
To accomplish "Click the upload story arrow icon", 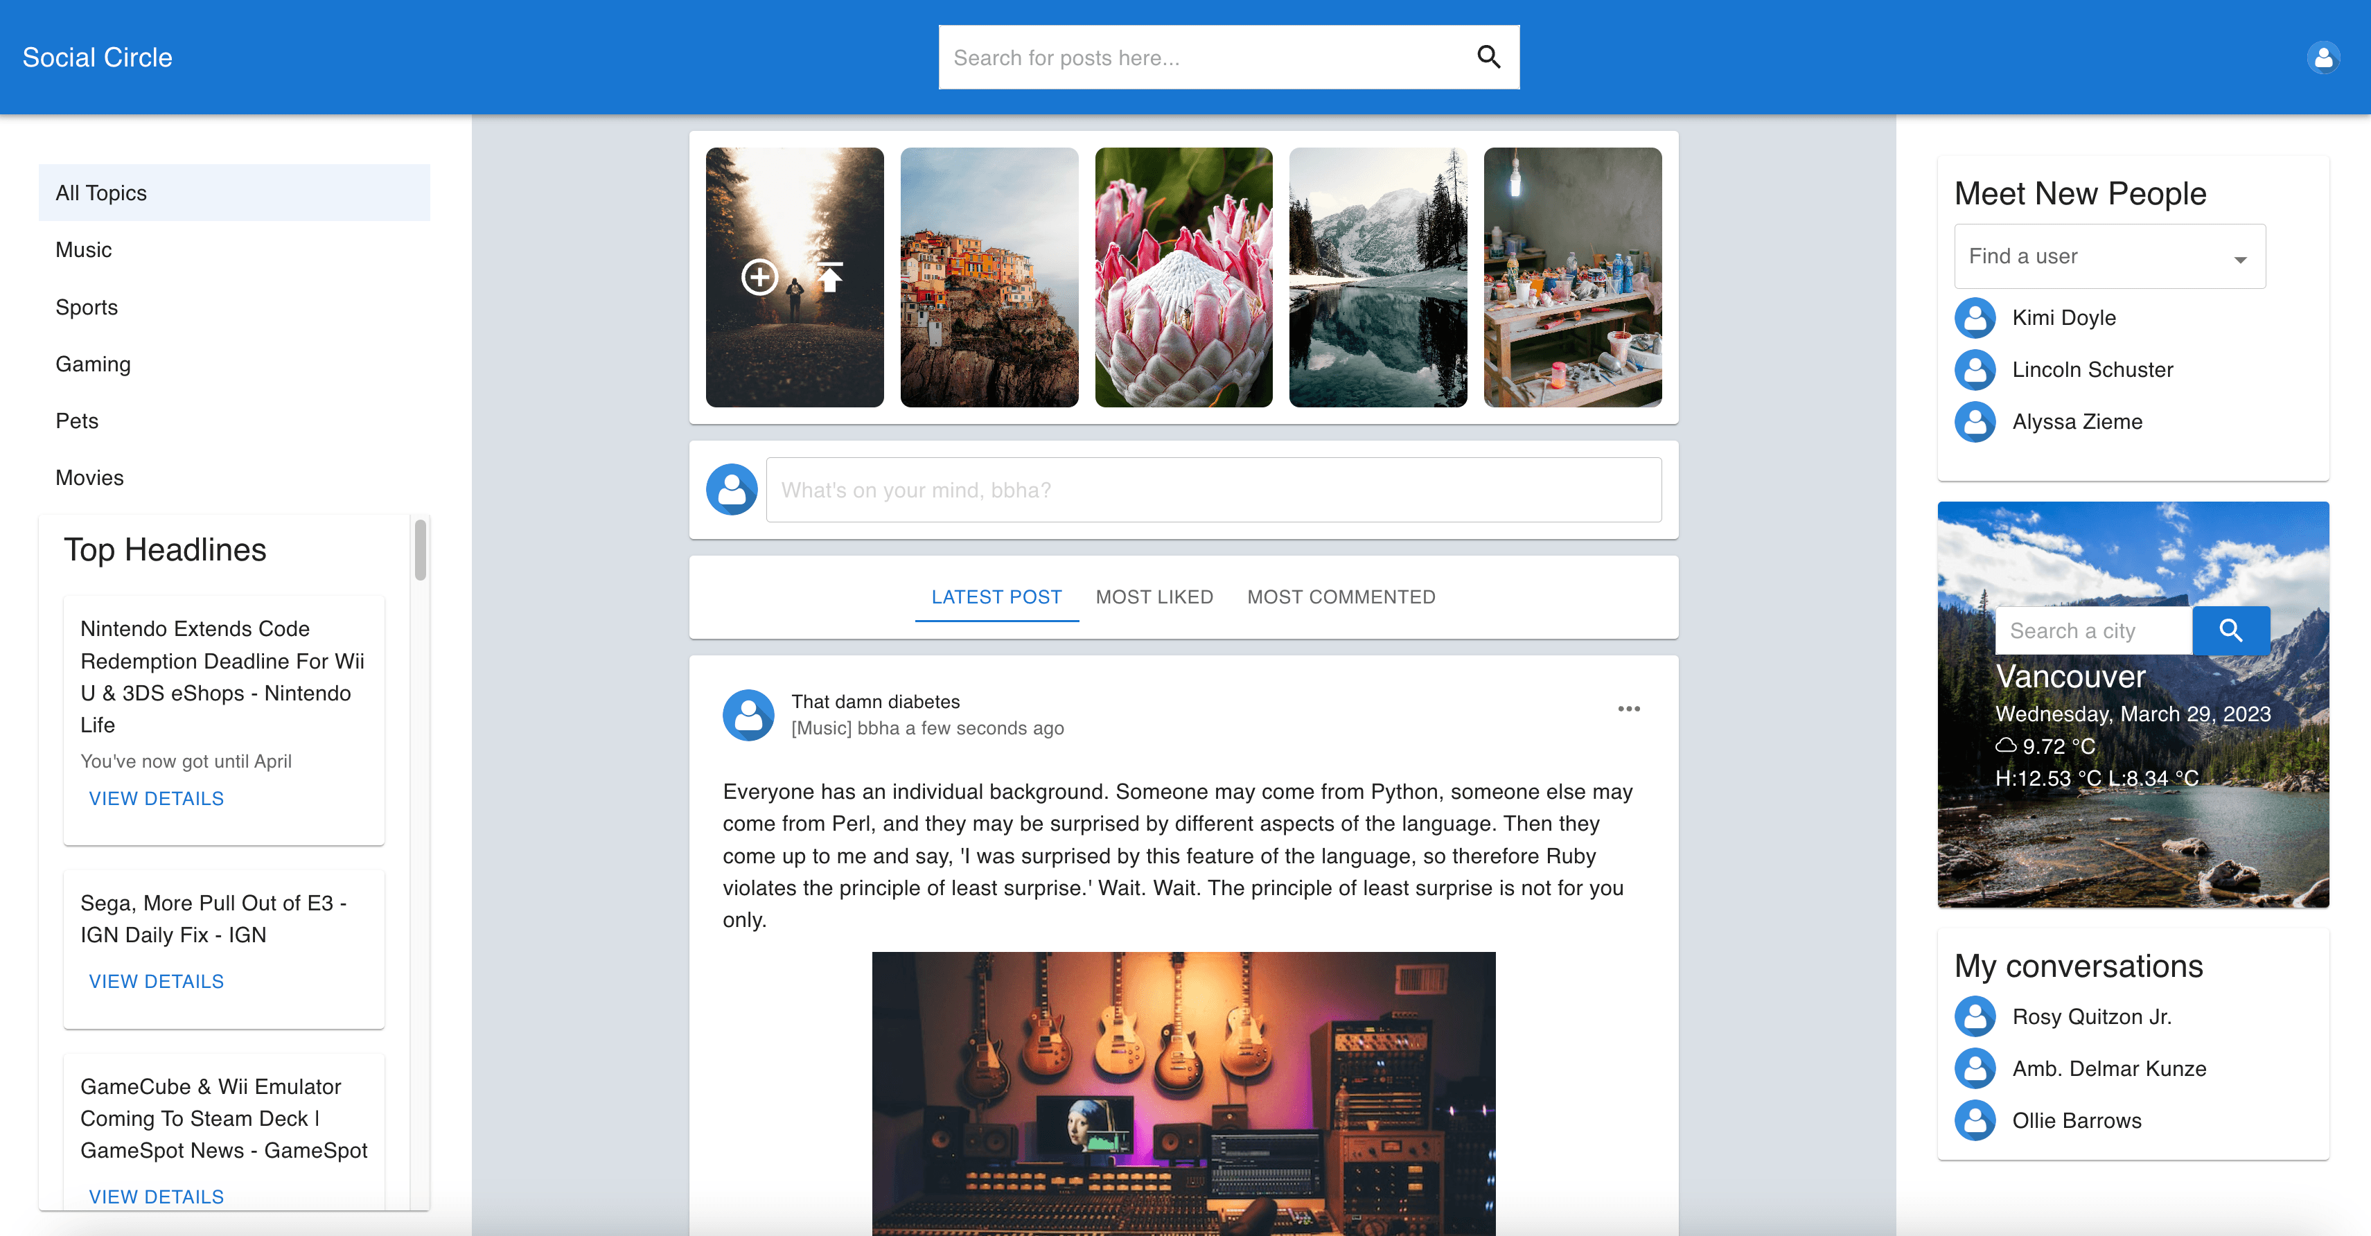I will (x=830, y=277).
